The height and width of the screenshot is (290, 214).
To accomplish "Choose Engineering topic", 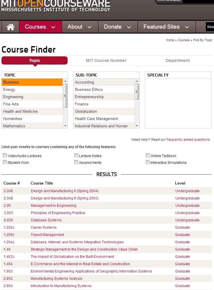I will pos(32,97).
